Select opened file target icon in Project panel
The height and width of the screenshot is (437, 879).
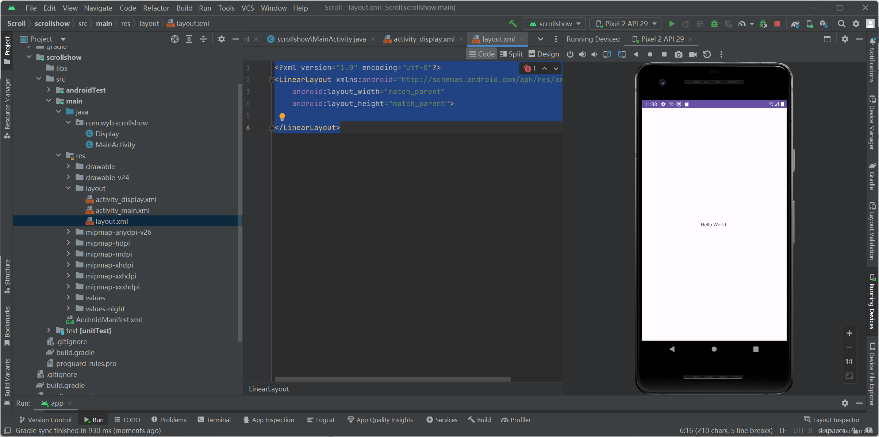tap(175, 39)
